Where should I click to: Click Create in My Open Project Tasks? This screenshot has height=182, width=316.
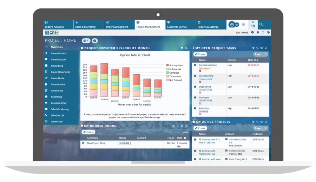[200, 54]
